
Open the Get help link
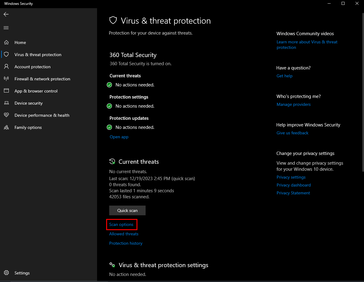(285, 76)
